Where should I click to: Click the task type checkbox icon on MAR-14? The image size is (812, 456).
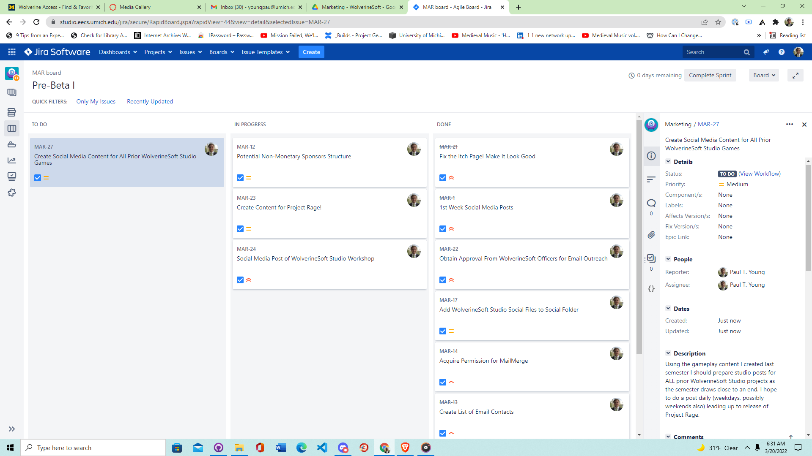[443, 382]
